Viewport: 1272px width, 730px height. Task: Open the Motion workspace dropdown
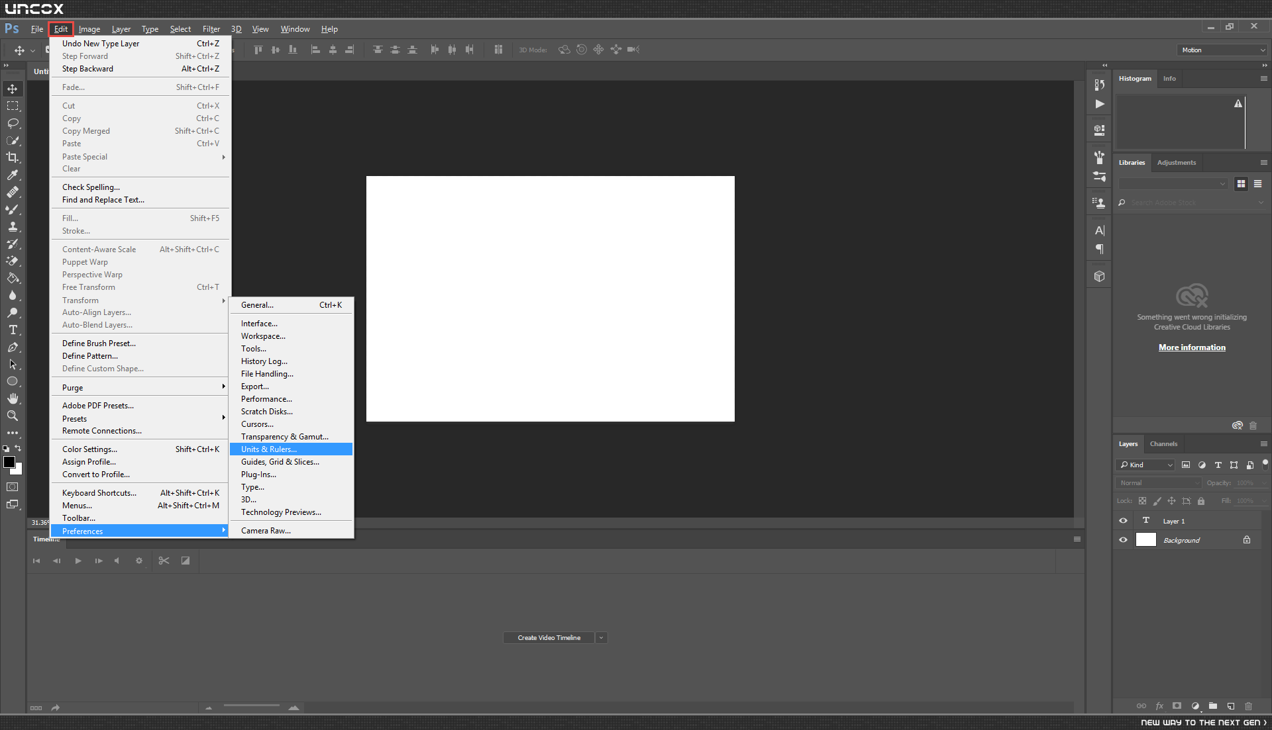1222,50
